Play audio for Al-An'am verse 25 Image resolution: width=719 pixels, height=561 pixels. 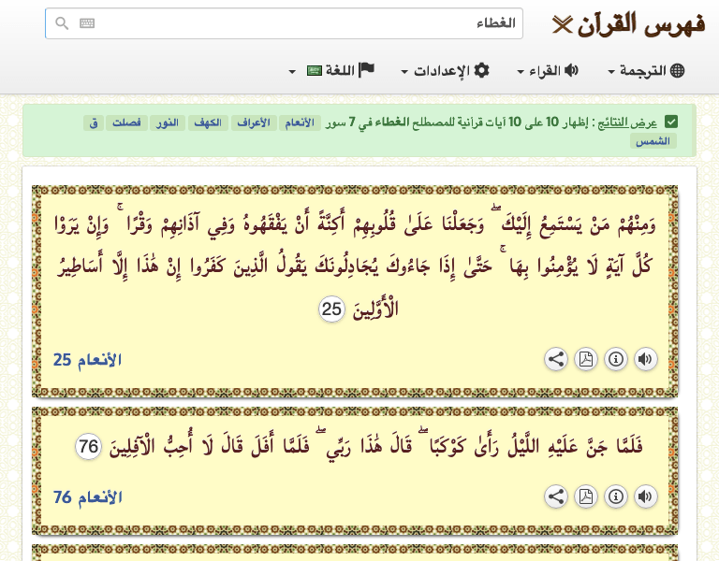point(646,359)
